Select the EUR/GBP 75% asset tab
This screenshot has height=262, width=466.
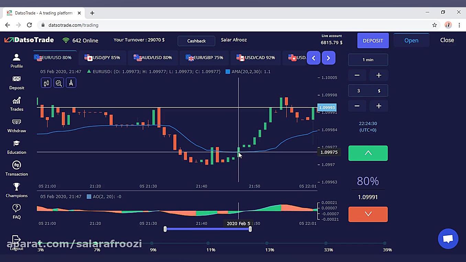[x=204, y=58]
